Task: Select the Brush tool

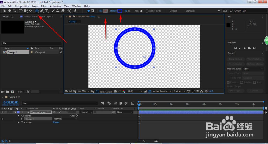Action: [53, 11]
